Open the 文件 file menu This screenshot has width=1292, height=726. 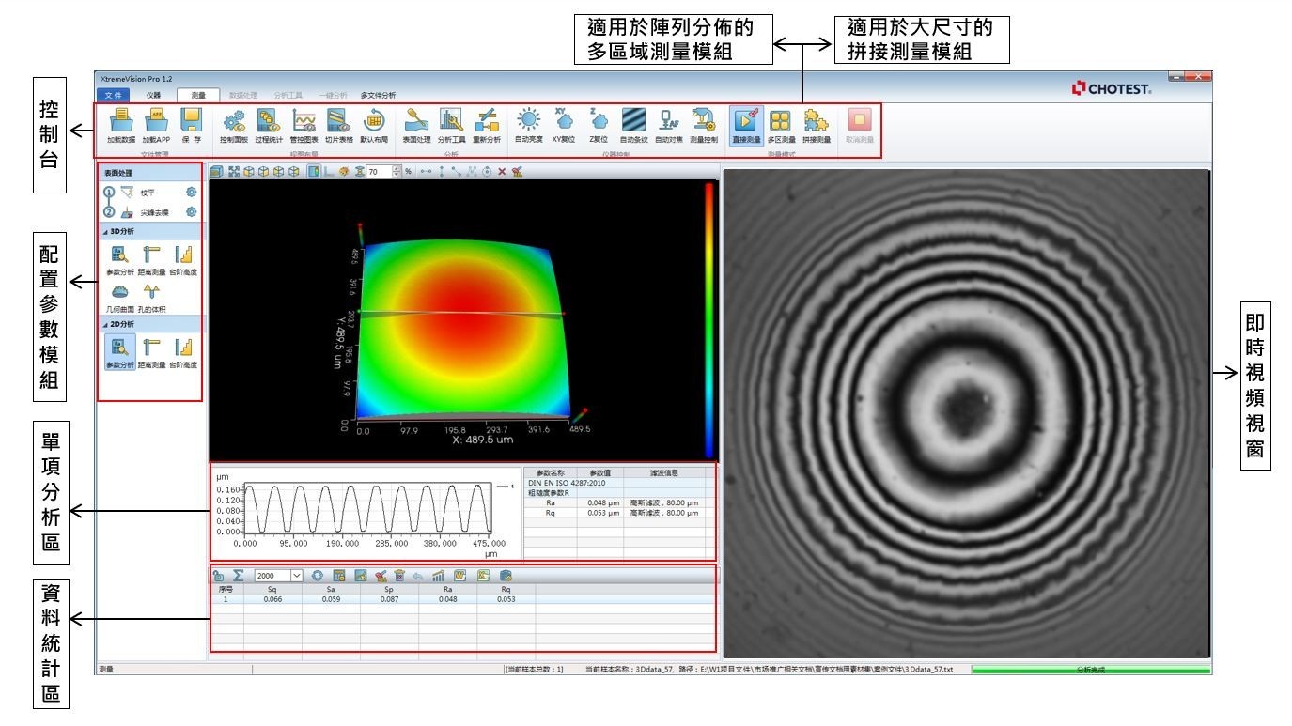[x=111, y=95]
